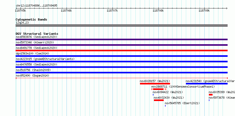
Task: Click the blue bar for nsv519756
Action: pyautogui.click(x=121, y=73)
